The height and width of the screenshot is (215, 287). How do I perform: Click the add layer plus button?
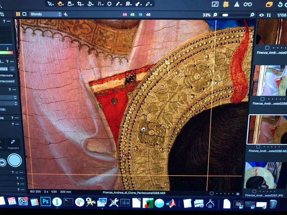click(66, 14)
